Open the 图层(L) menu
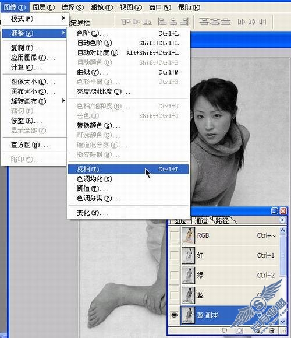291x338 pixels. pos(44,8)
